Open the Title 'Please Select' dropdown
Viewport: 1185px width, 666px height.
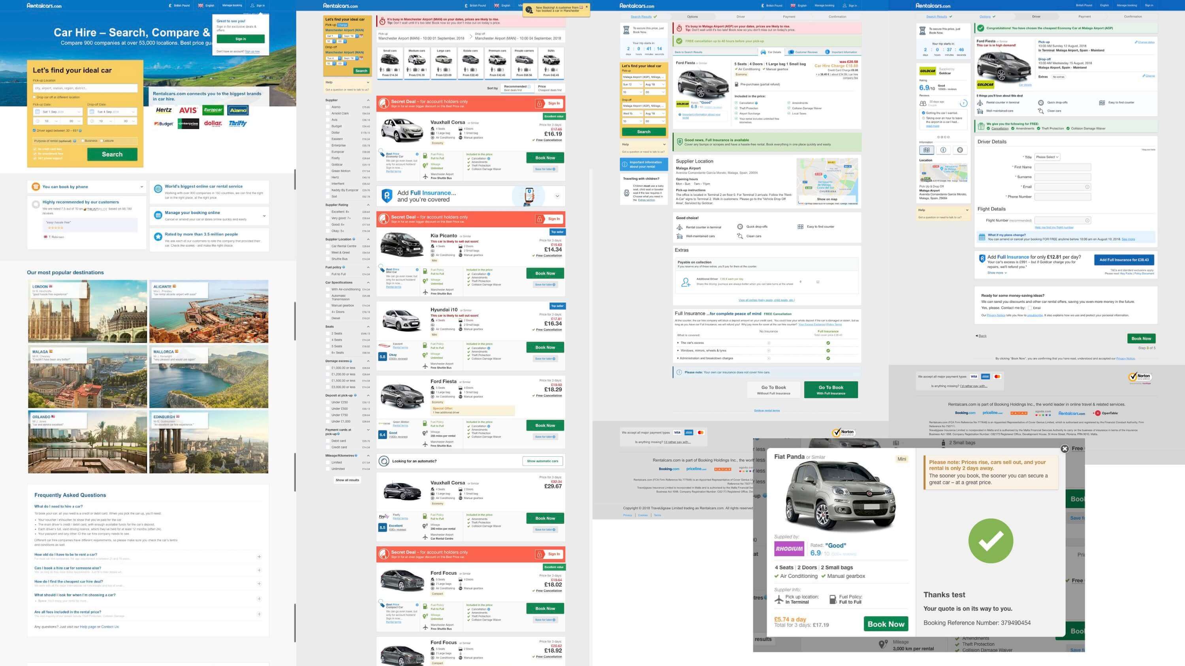1048,157
